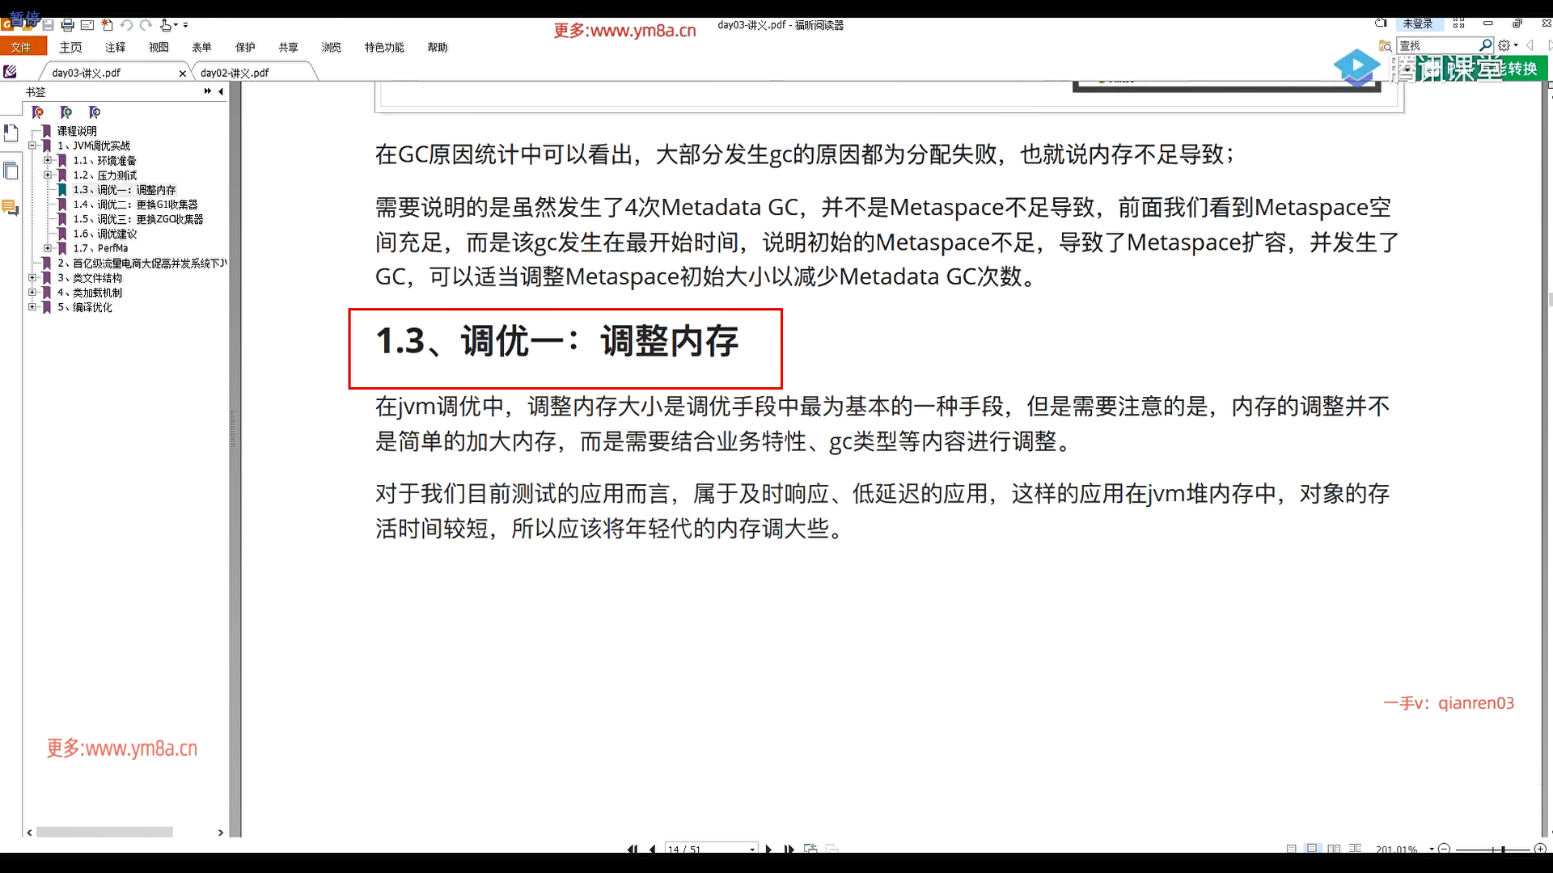Add new bookmark with green plus icon
The image size is (1553, 873).
coord(66,112)
